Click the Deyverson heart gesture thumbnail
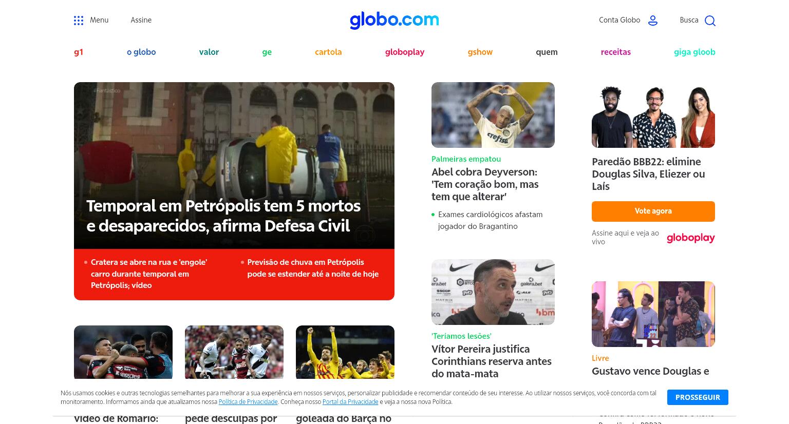 click(x=493, y=115)
